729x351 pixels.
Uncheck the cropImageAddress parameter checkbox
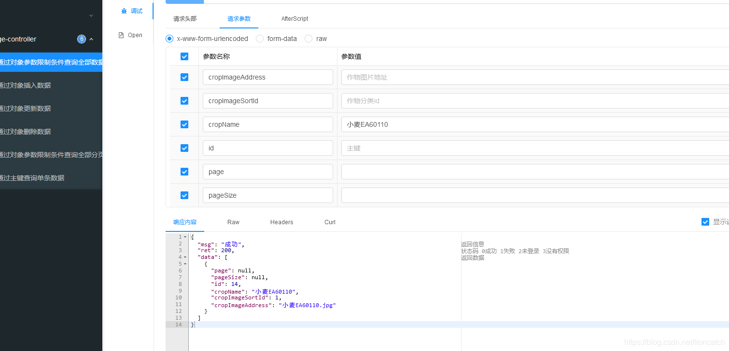point(184,77)
